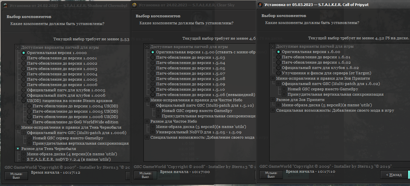Select Clear Sky patch update to 1.5.07
410x186 pixels.
[153, 73]
